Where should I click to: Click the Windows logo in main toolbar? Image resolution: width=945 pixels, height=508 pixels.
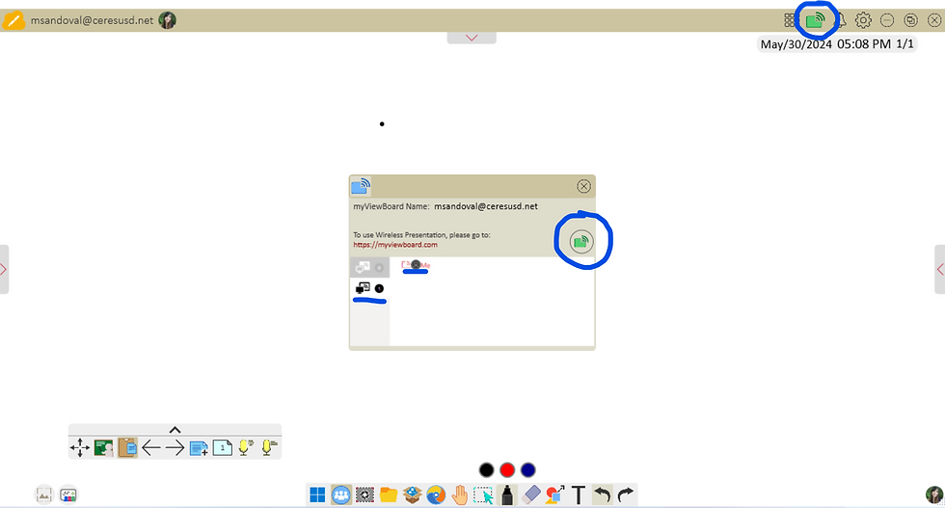point(317,495)
